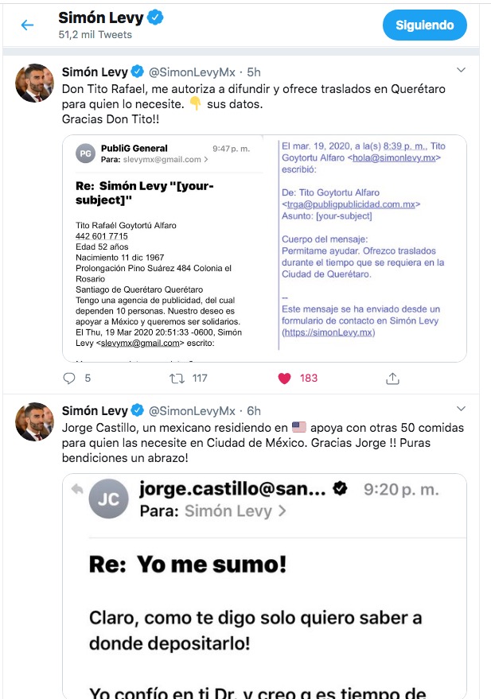The height and width of the screenshot is (699, 491).
Task: Click Simón Levy name on second tweet
Action: pyautogui.click(x=95, y=410)
